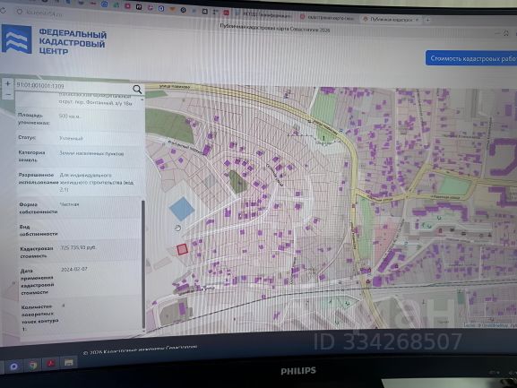Click the info panel vertical scrollbar
Screen dimensions: 517x388
pyautogui.click(x=143, y=263)
